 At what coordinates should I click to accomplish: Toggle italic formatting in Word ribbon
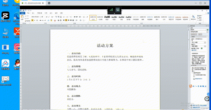pos(35,20)
